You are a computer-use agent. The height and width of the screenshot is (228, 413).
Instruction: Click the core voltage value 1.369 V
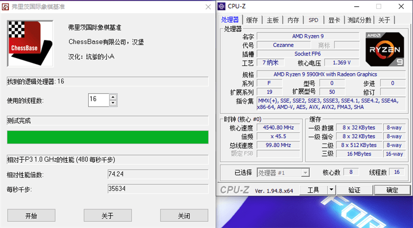point(342,62)
